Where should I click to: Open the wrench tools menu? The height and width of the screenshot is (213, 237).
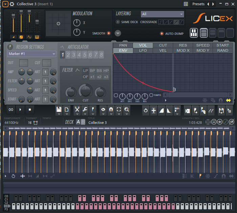click(x=85, y=110)
